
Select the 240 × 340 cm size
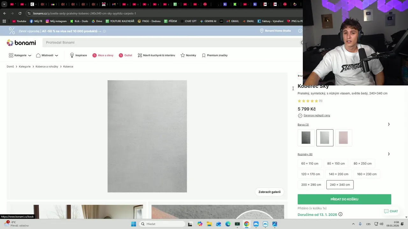pos(340,184)
